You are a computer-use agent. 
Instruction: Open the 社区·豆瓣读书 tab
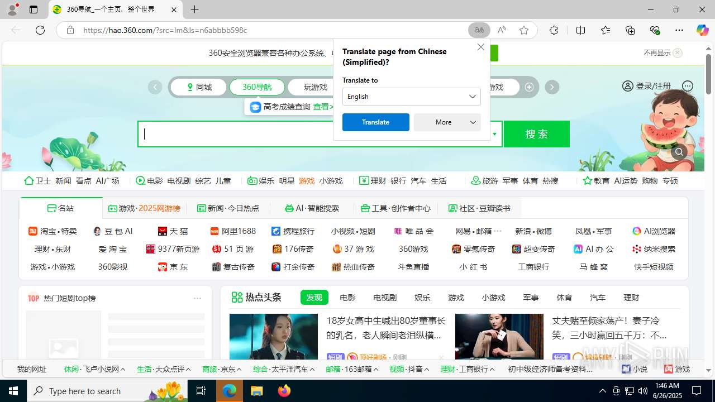coord(479,208)
